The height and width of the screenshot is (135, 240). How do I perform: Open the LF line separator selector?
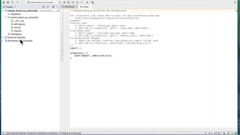[210, 133]
